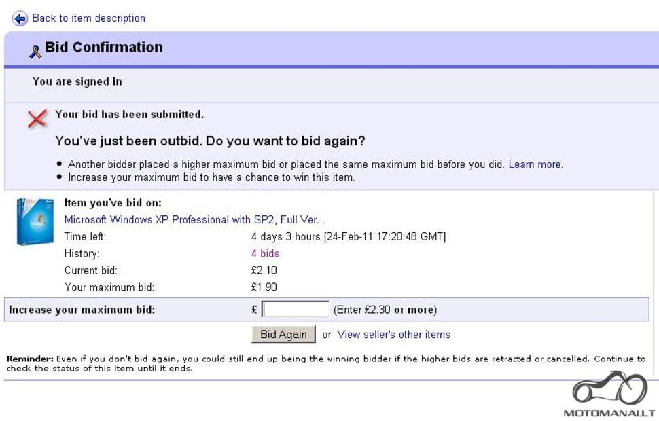
Task: Click the 'Another bidder placed a higher maximum bid' bullet
Action: [286, 164]
